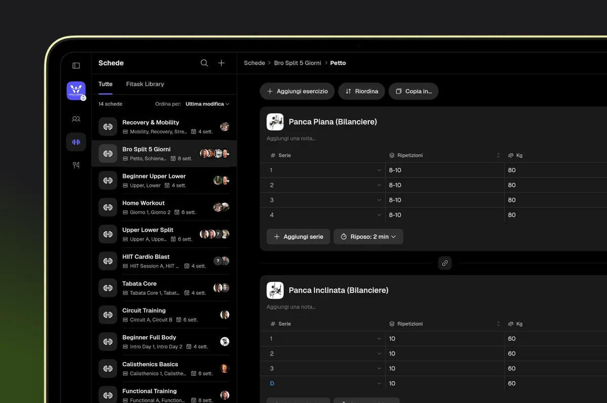Toggle Ripetizioni column selector in Panca Inclinata

[x=498, y=324]
